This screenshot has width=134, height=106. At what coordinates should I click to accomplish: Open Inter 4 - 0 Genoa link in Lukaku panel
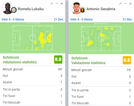click(x=13, y=19)
